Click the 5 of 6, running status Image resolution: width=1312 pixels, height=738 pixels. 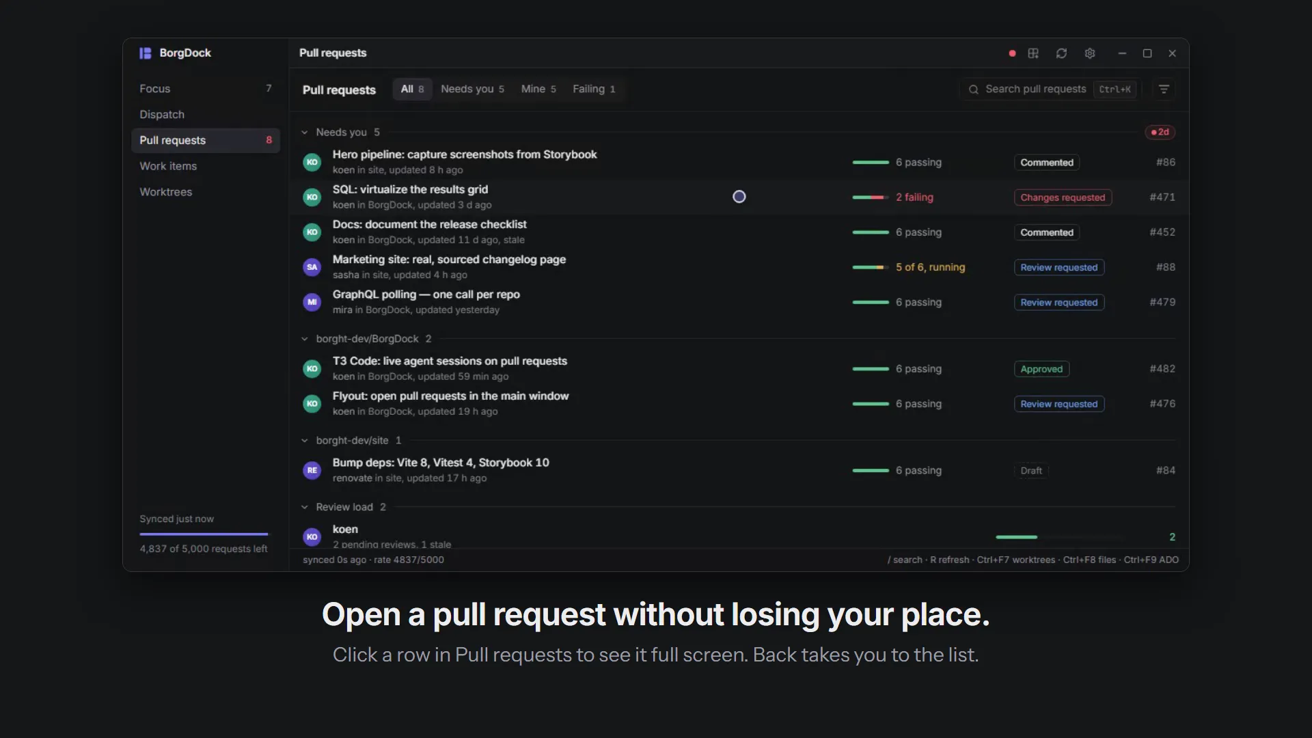pyautogui.click(x=930, y=267)
